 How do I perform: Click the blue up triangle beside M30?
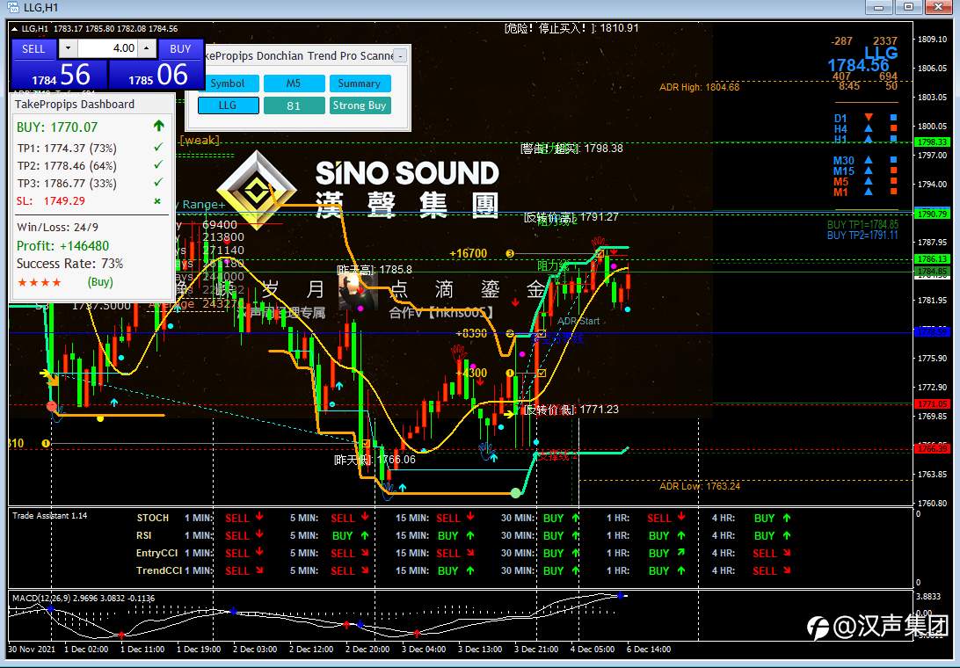pos(869,161)
